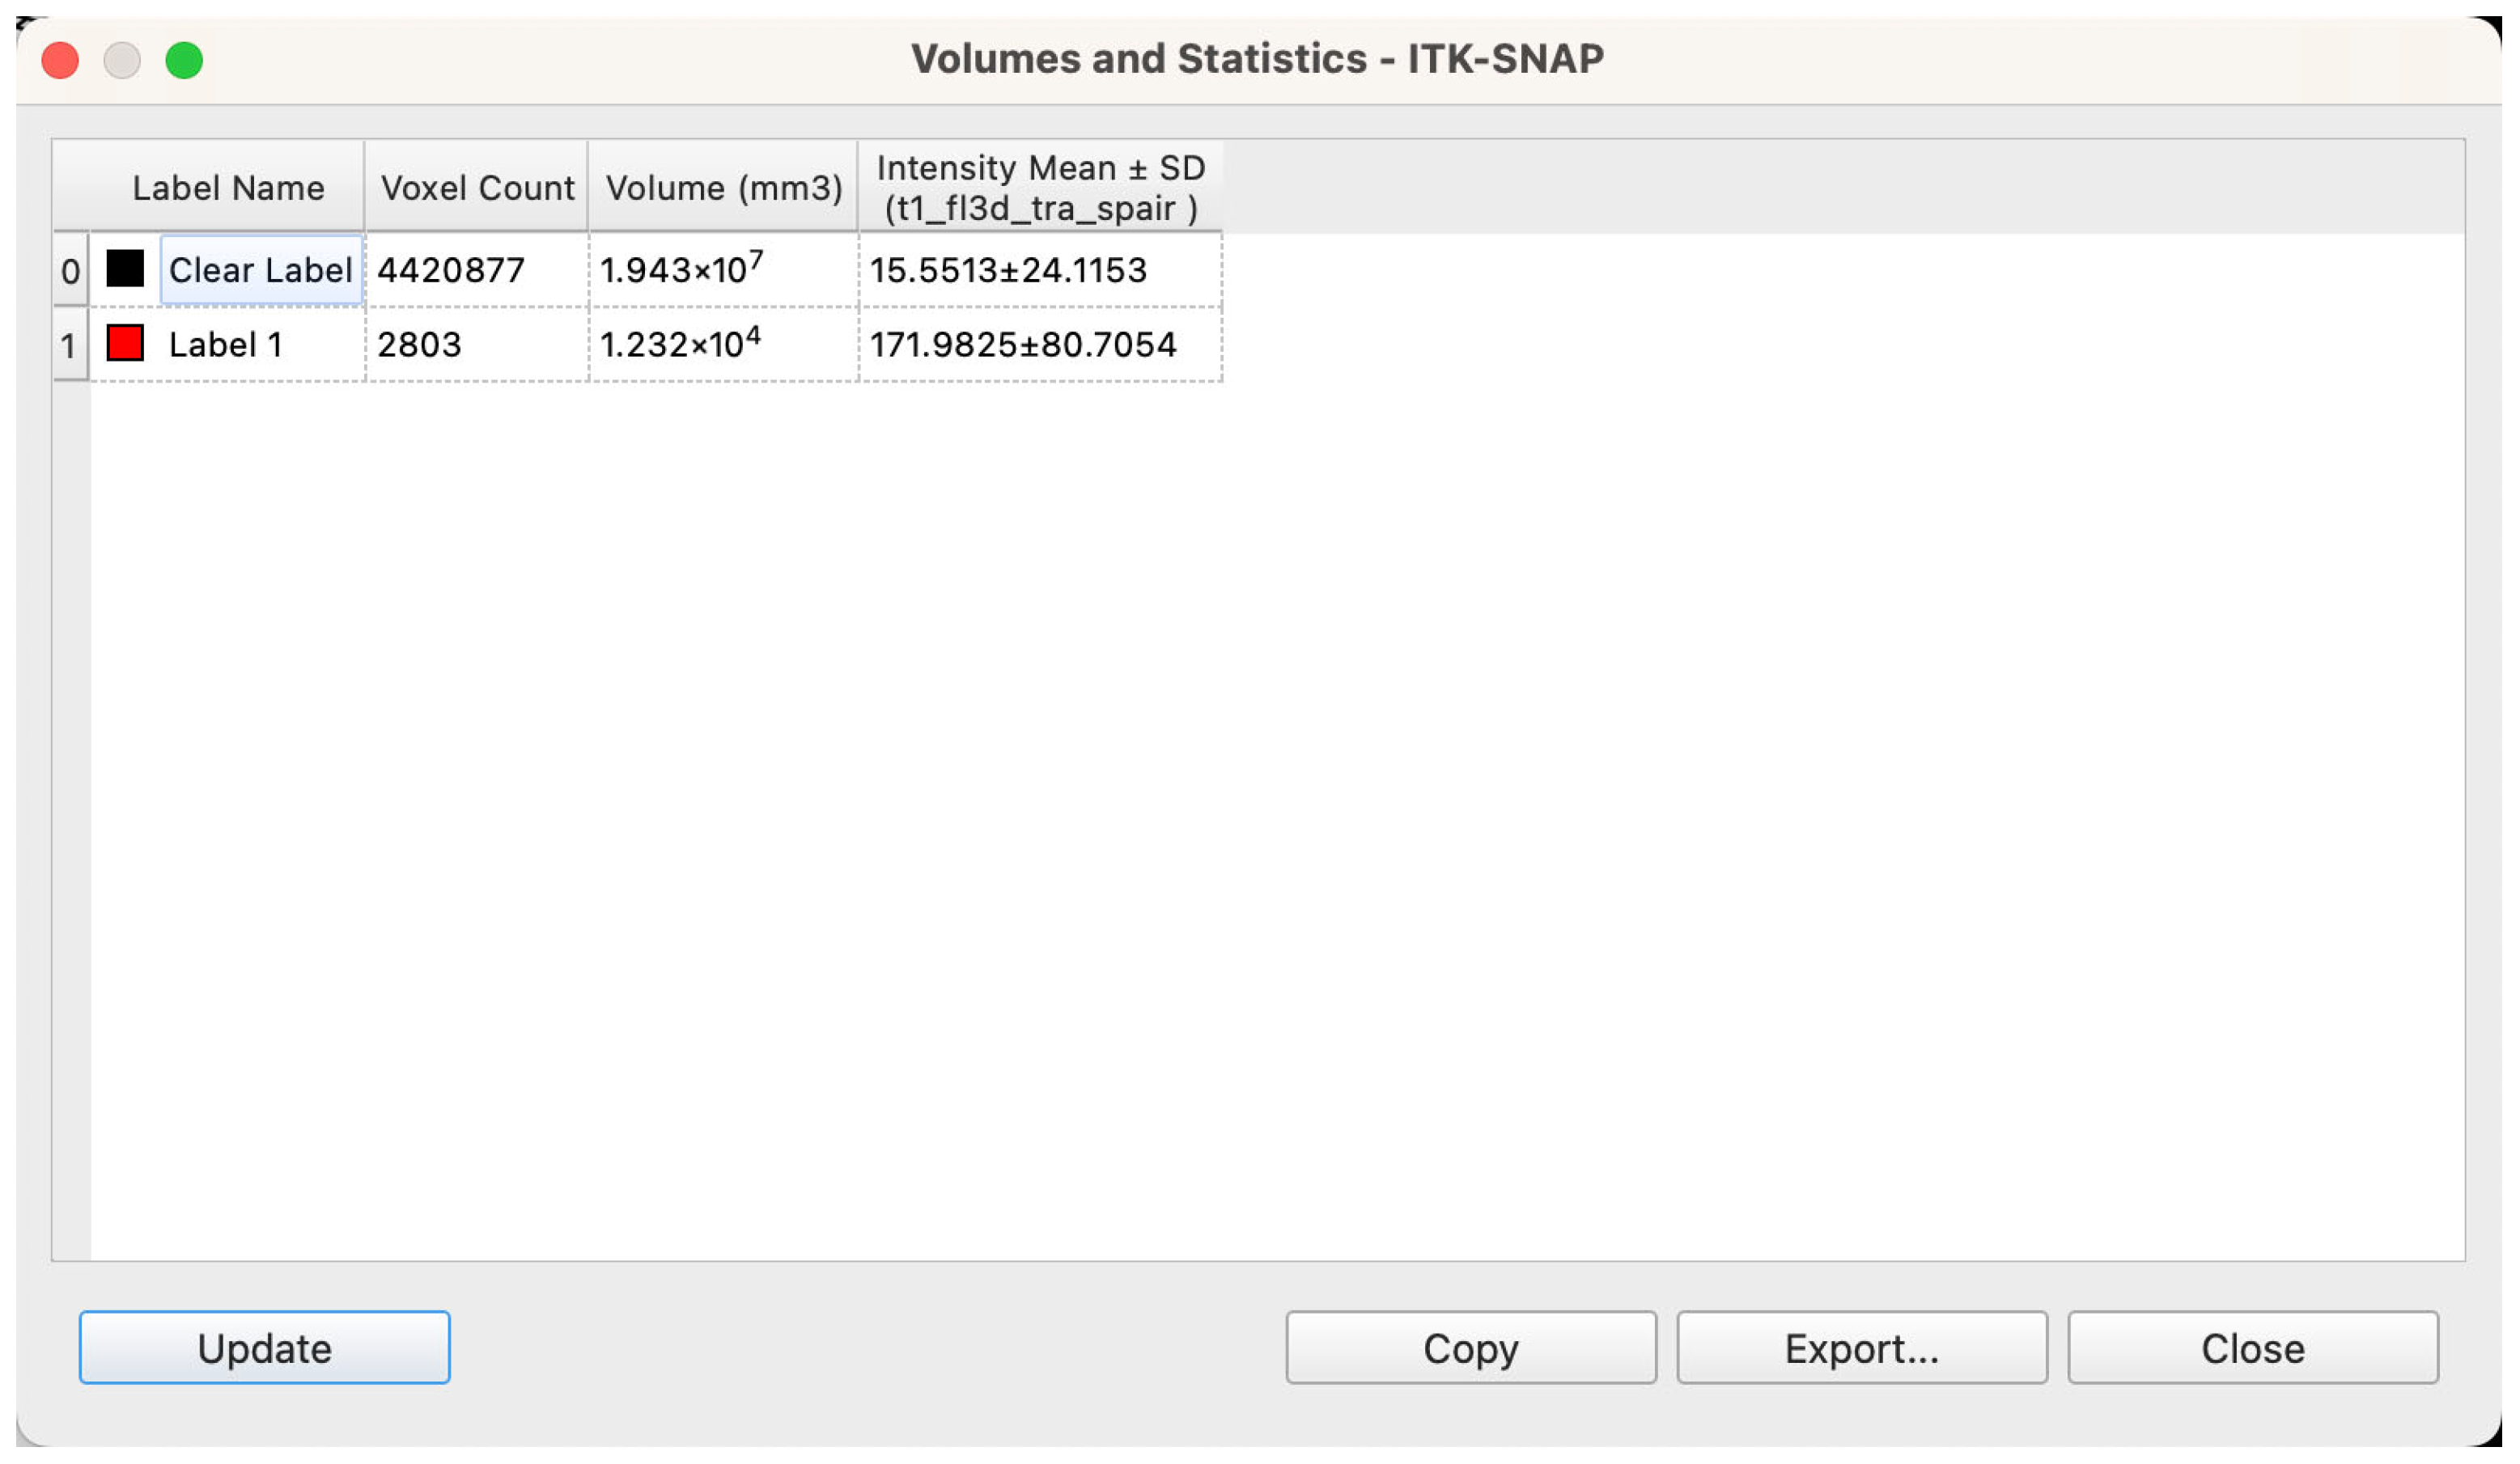Click the Voxel Count column header
This screenshot has height=1464, width=2520.
[x=477, y=188]
